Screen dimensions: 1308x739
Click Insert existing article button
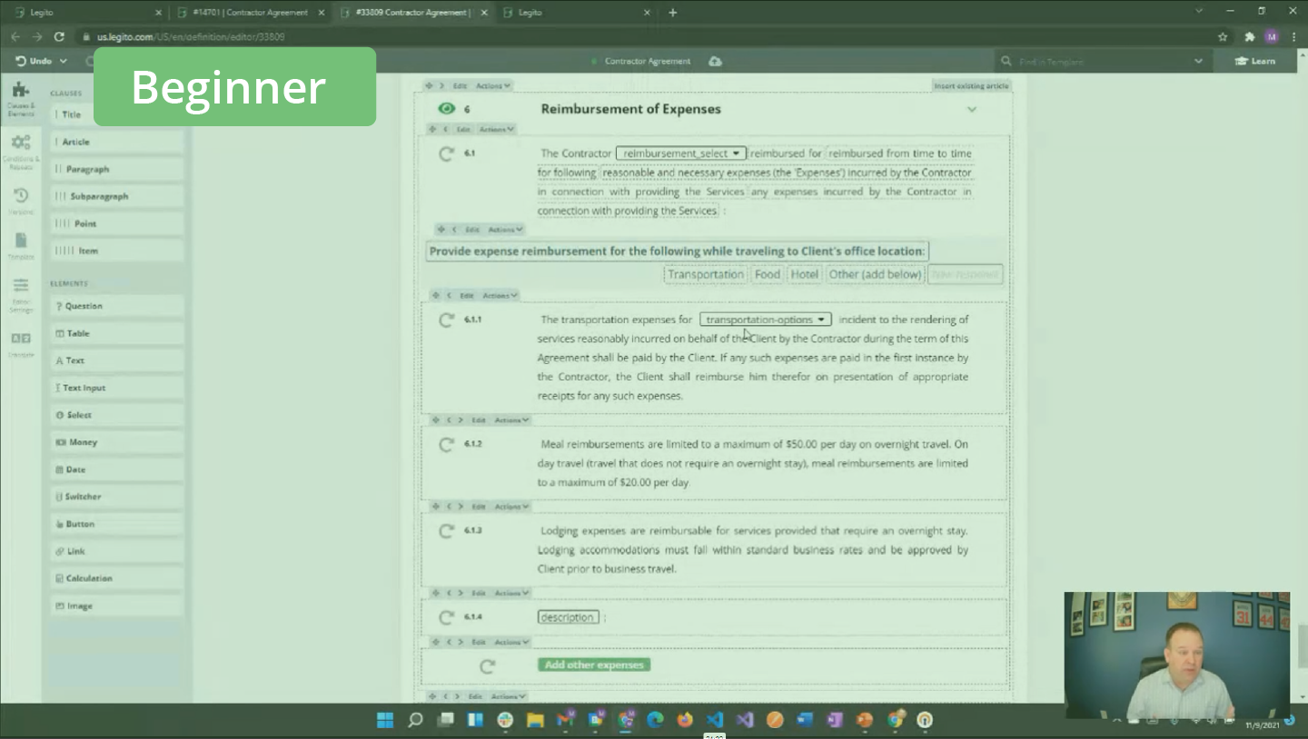(x=971, y=85)
